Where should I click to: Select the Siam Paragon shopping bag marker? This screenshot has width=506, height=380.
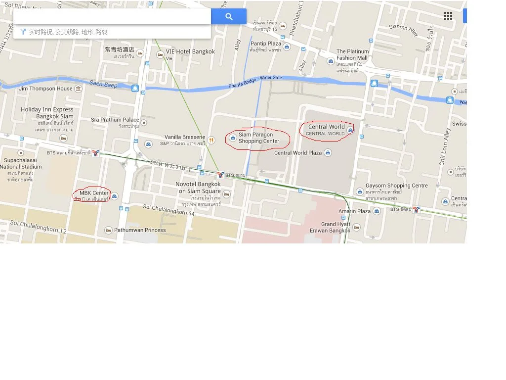(233, 138)
